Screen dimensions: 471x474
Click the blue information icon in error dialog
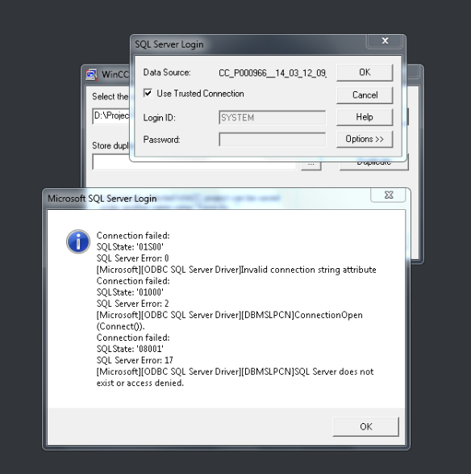[x=78, y=241]
